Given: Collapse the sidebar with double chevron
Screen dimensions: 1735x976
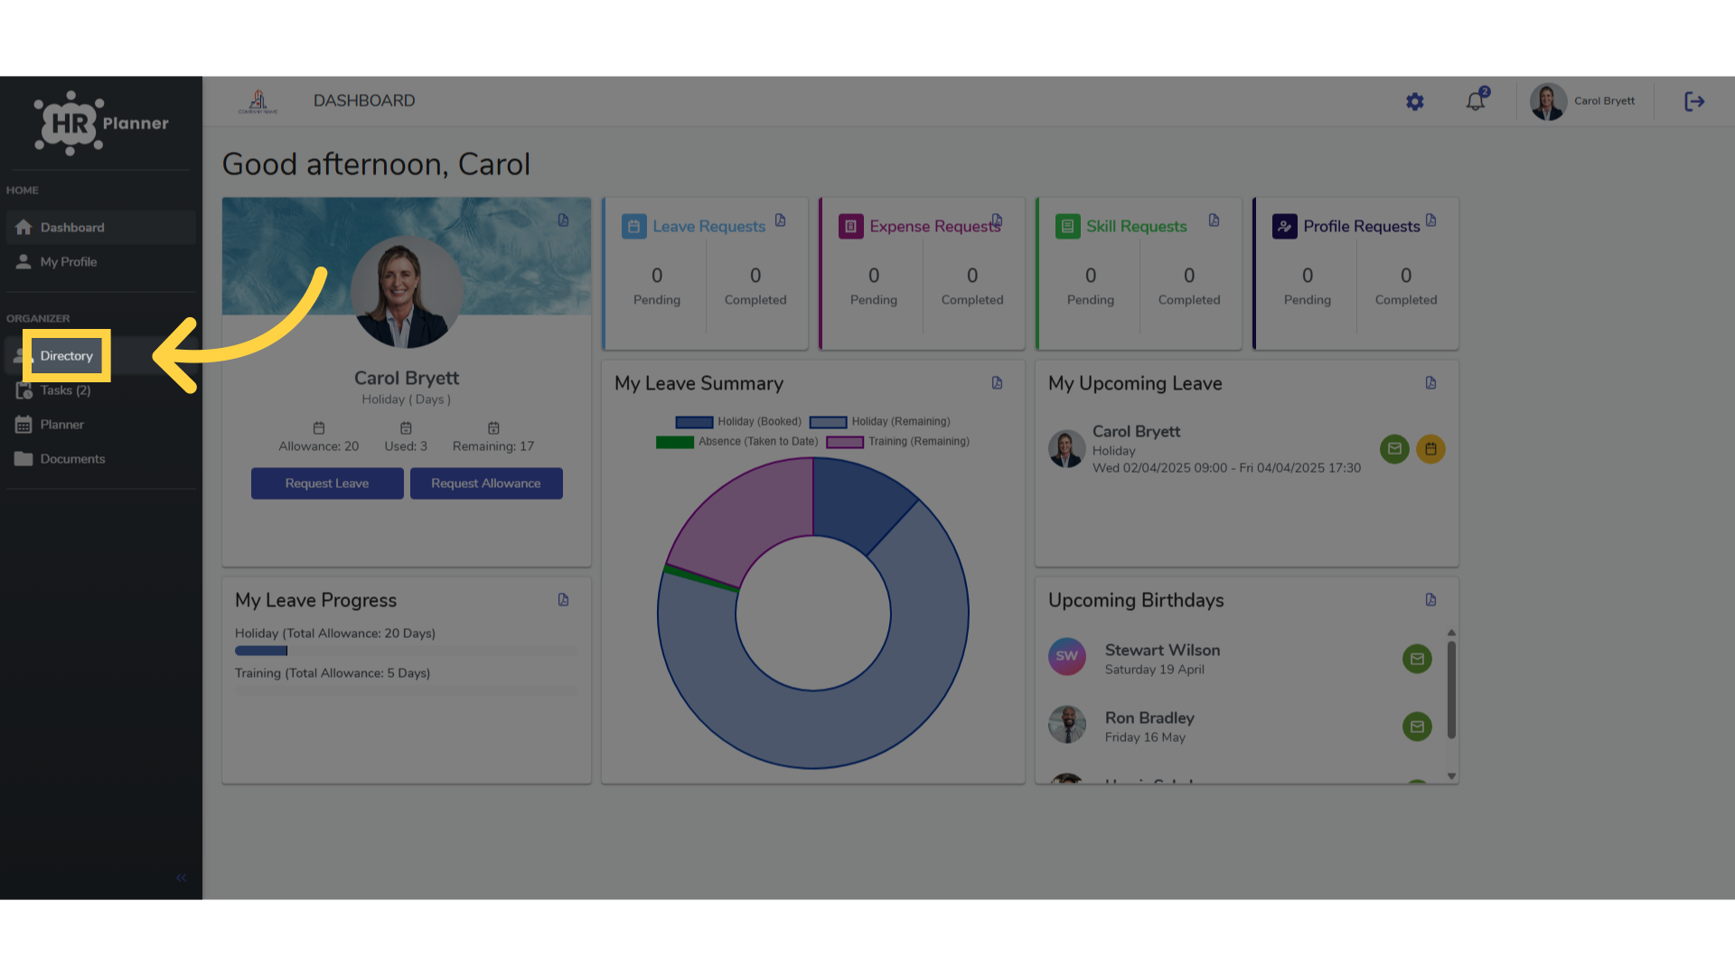Looking at the screenshot, I should pyautogui.click(x=181, y=877).
